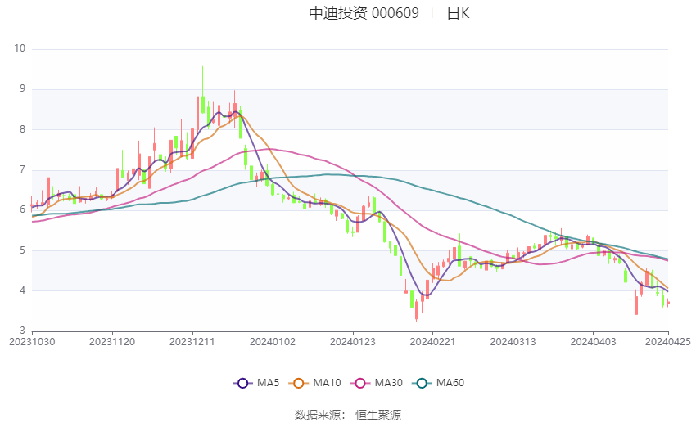Hide the MA30 line using its legend text
Viewport: 696px width, 423px height.
coord(386,383)
